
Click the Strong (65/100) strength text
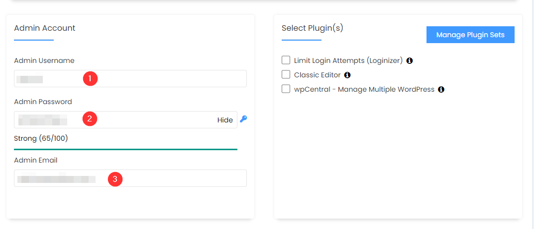click(x=41, y=138)
